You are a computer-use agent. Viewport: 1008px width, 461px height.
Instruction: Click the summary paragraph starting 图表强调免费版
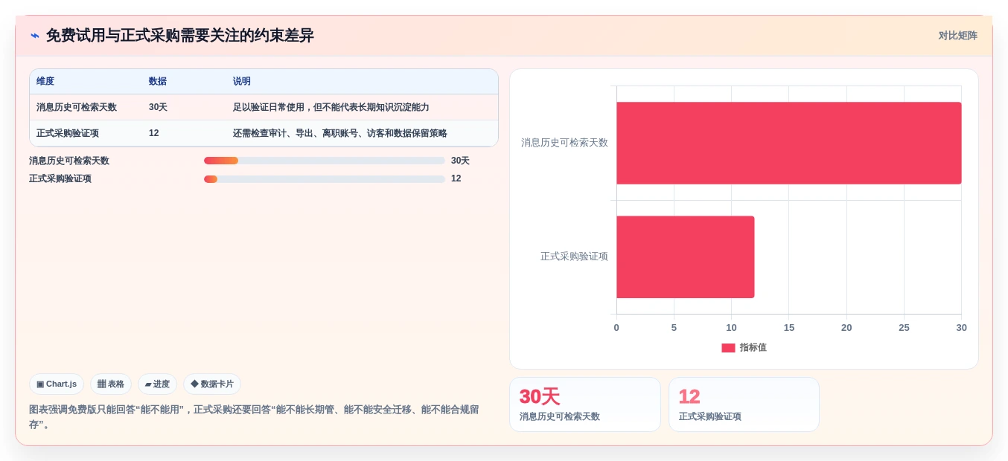pyautogui.click(x=254, y=417)
